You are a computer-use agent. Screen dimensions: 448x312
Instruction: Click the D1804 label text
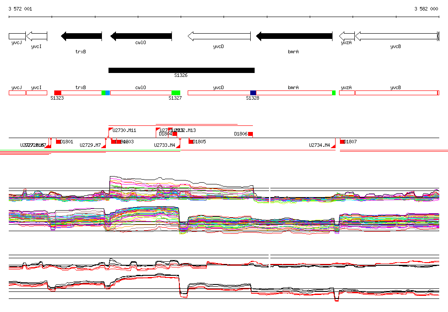(x=165, y=134)
